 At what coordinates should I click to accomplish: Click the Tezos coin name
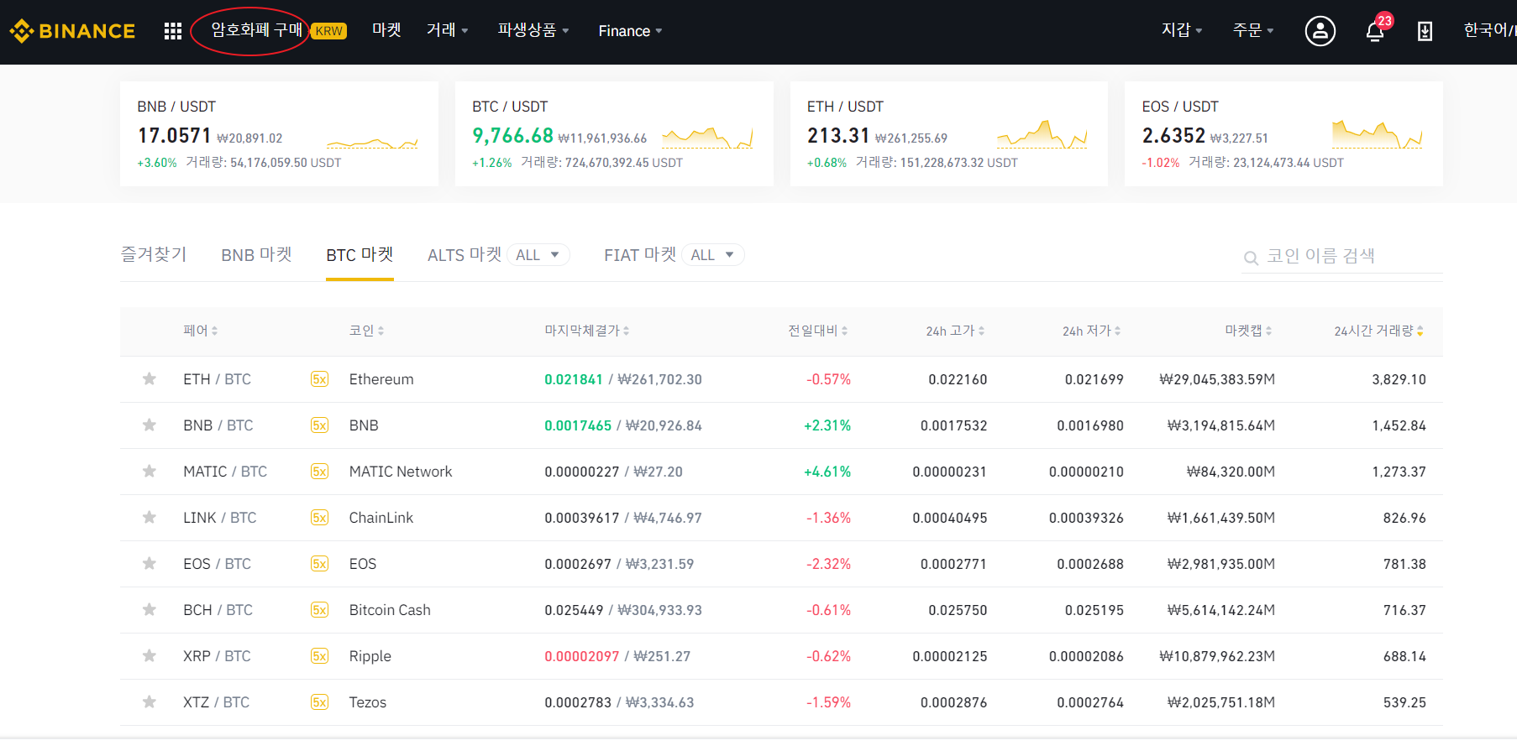pyautogui.click(x=368, y=702)
